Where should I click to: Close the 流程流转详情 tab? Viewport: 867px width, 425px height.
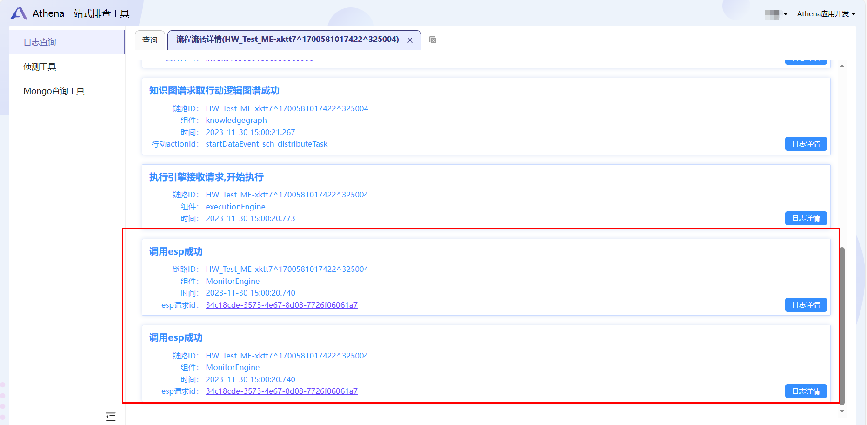click(410, 40)
